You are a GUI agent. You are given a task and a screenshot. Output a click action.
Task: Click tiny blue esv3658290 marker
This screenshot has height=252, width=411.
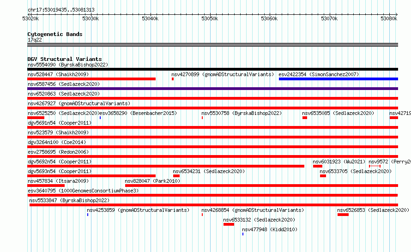click(x=100, y=118)
